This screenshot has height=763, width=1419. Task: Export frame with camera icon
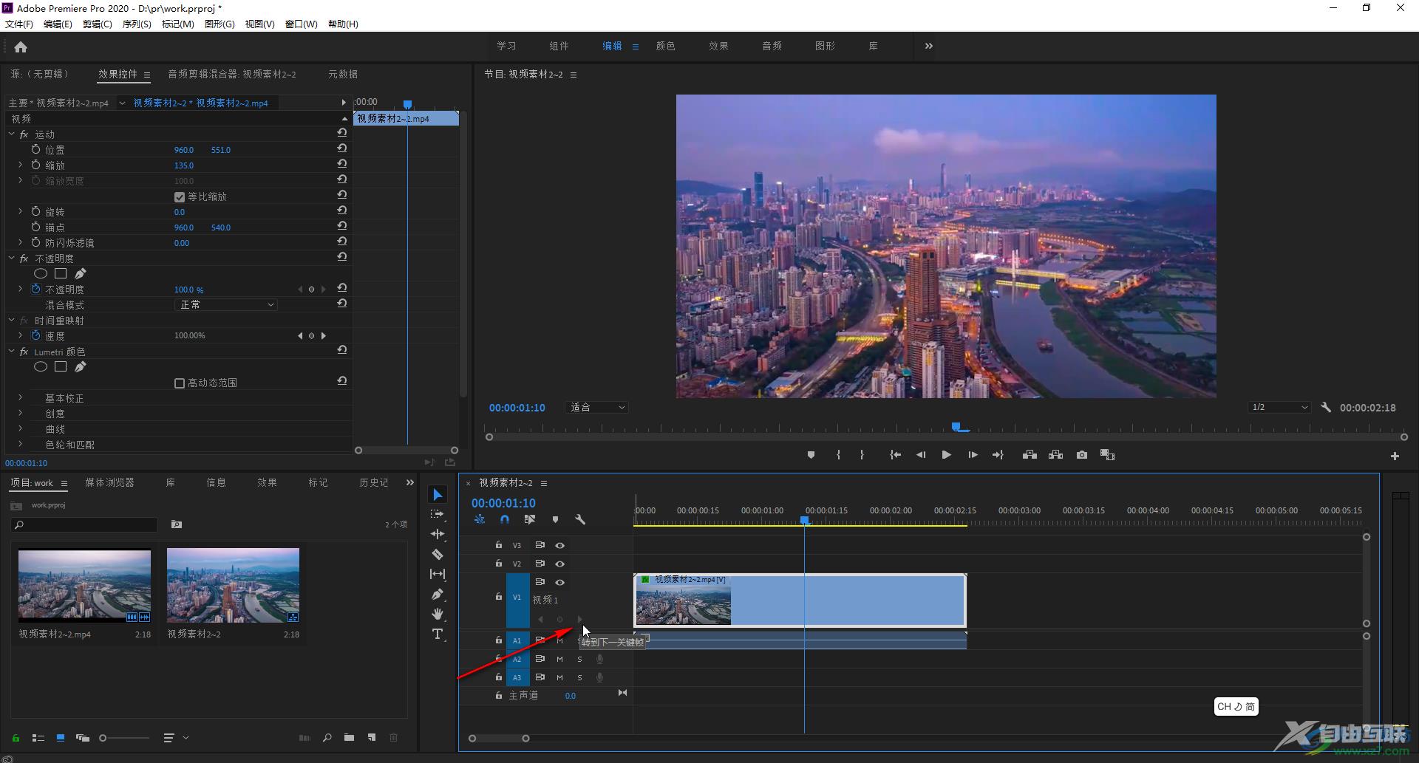click(1082, 455)
